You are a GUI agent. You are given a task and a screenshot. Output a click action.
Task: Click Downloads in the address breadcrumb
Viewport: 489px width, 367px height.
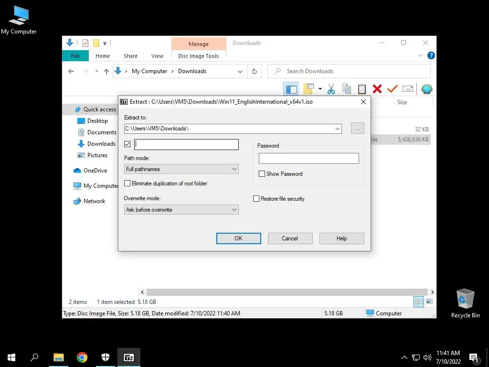tap(192, 71)
